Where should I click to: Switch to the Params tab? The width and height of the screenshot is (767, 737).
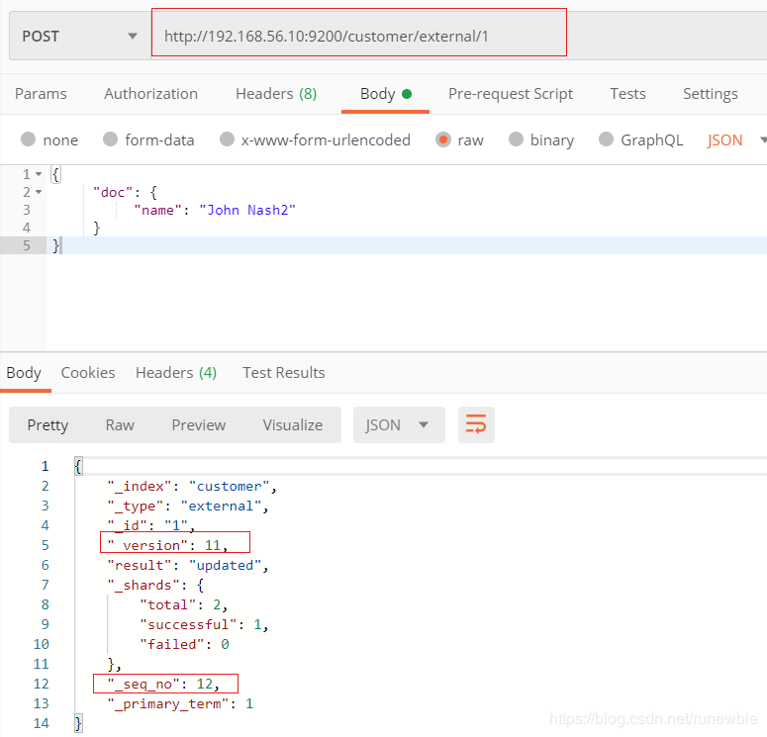click(x=41, y=94)
